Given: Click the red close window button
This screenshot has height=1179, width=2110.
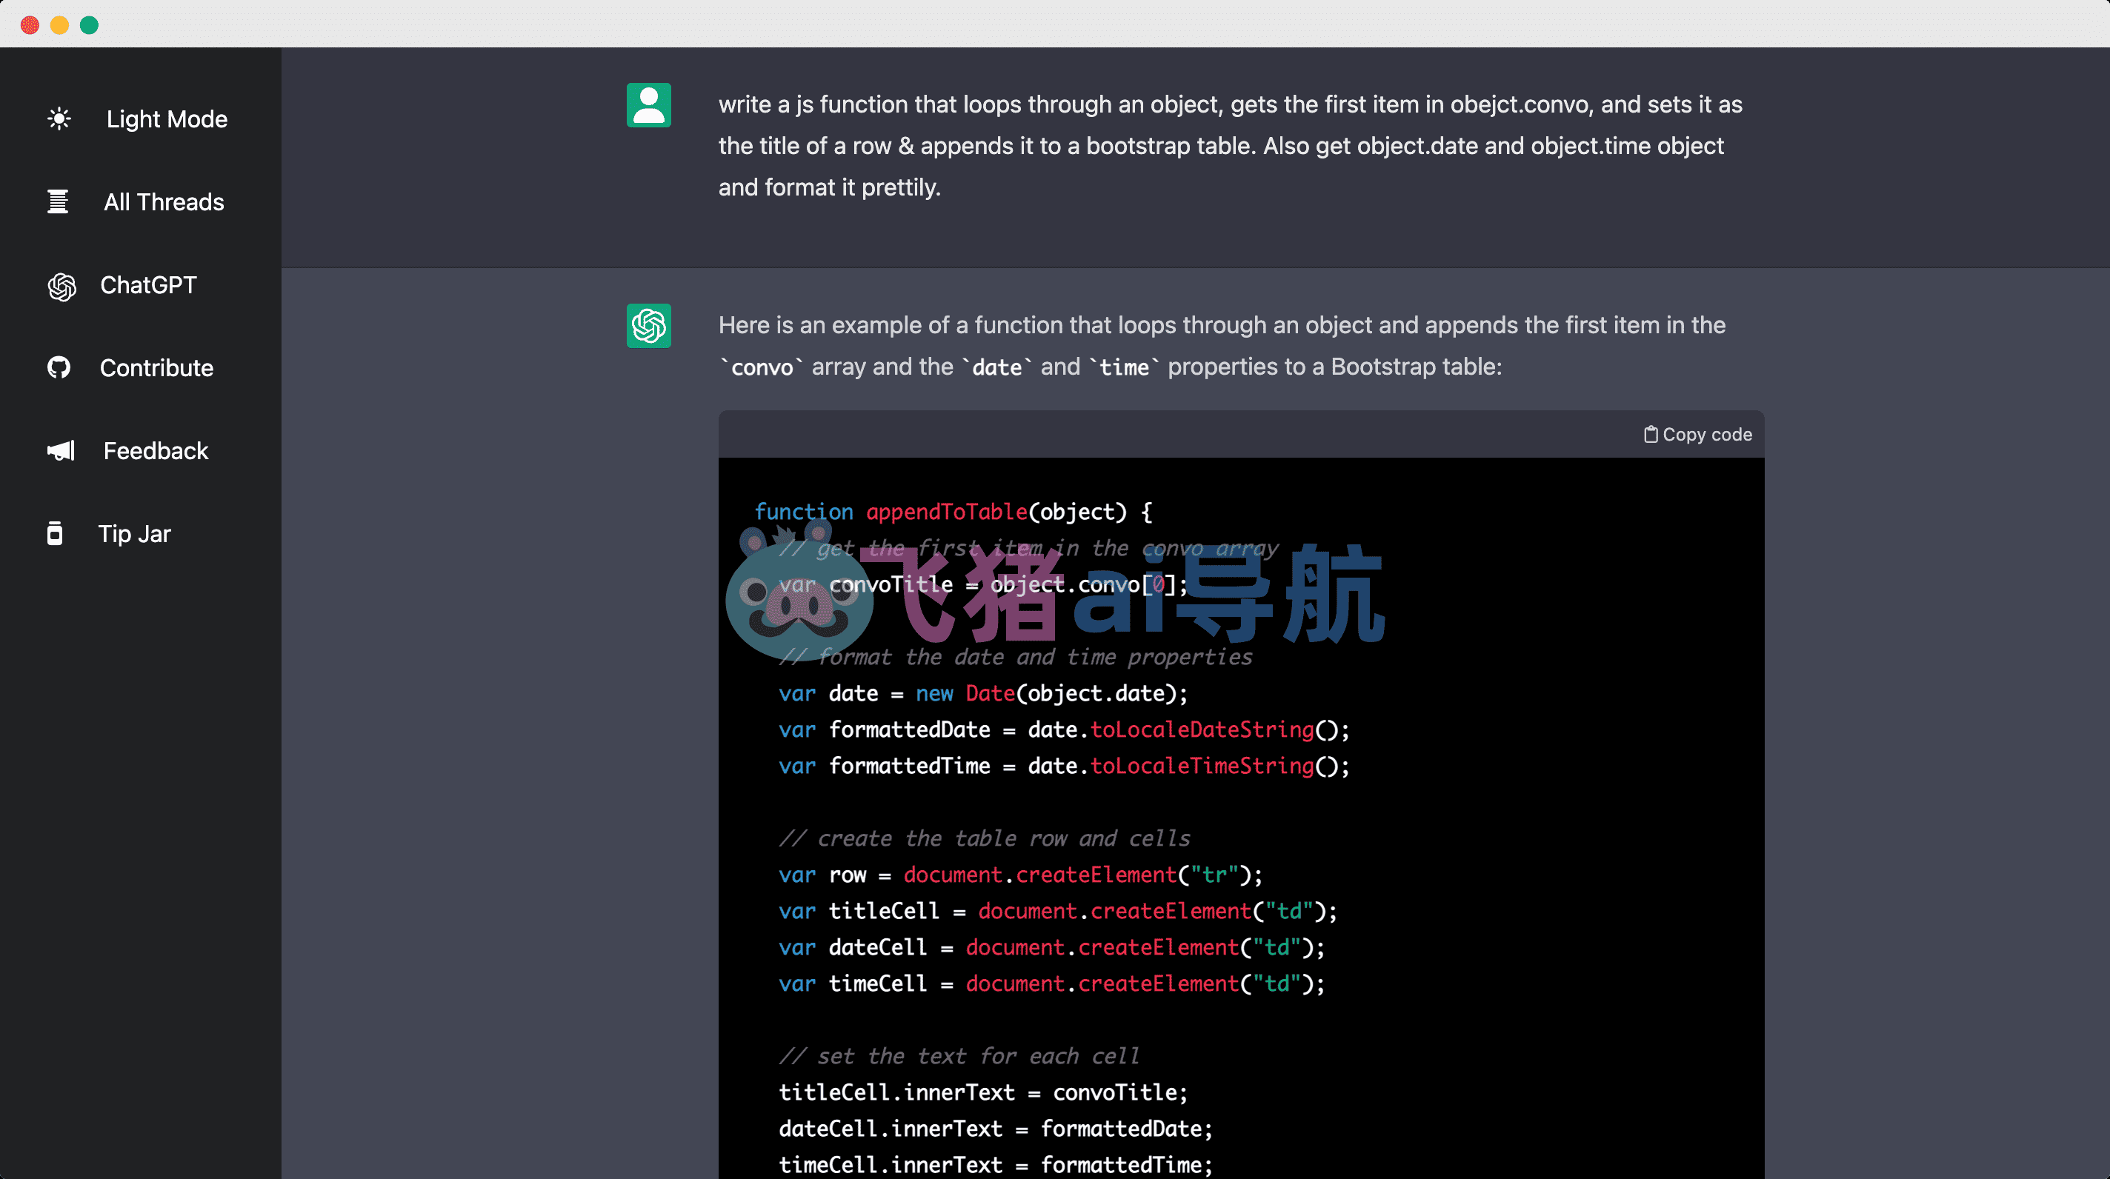Looking at the screenshot, I should pyautogui.click(x=30, y=24).
